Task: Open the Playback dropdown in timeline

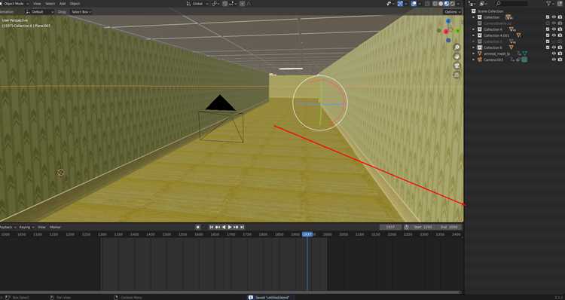Action: coord(8,227)
